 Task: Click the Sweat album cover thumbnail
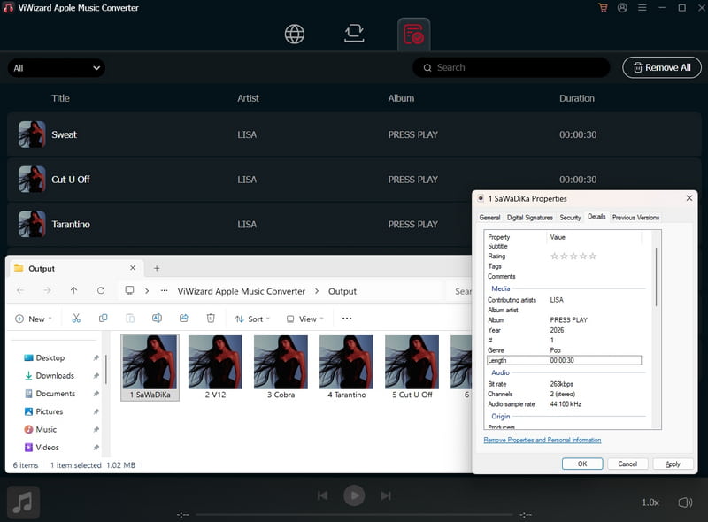[x=32, y=134]
